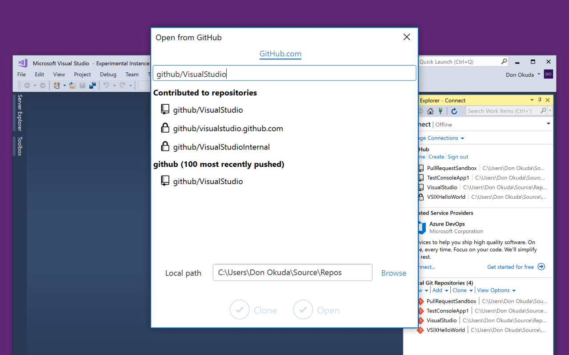Click the green plug Connect icon

point(441,111)
